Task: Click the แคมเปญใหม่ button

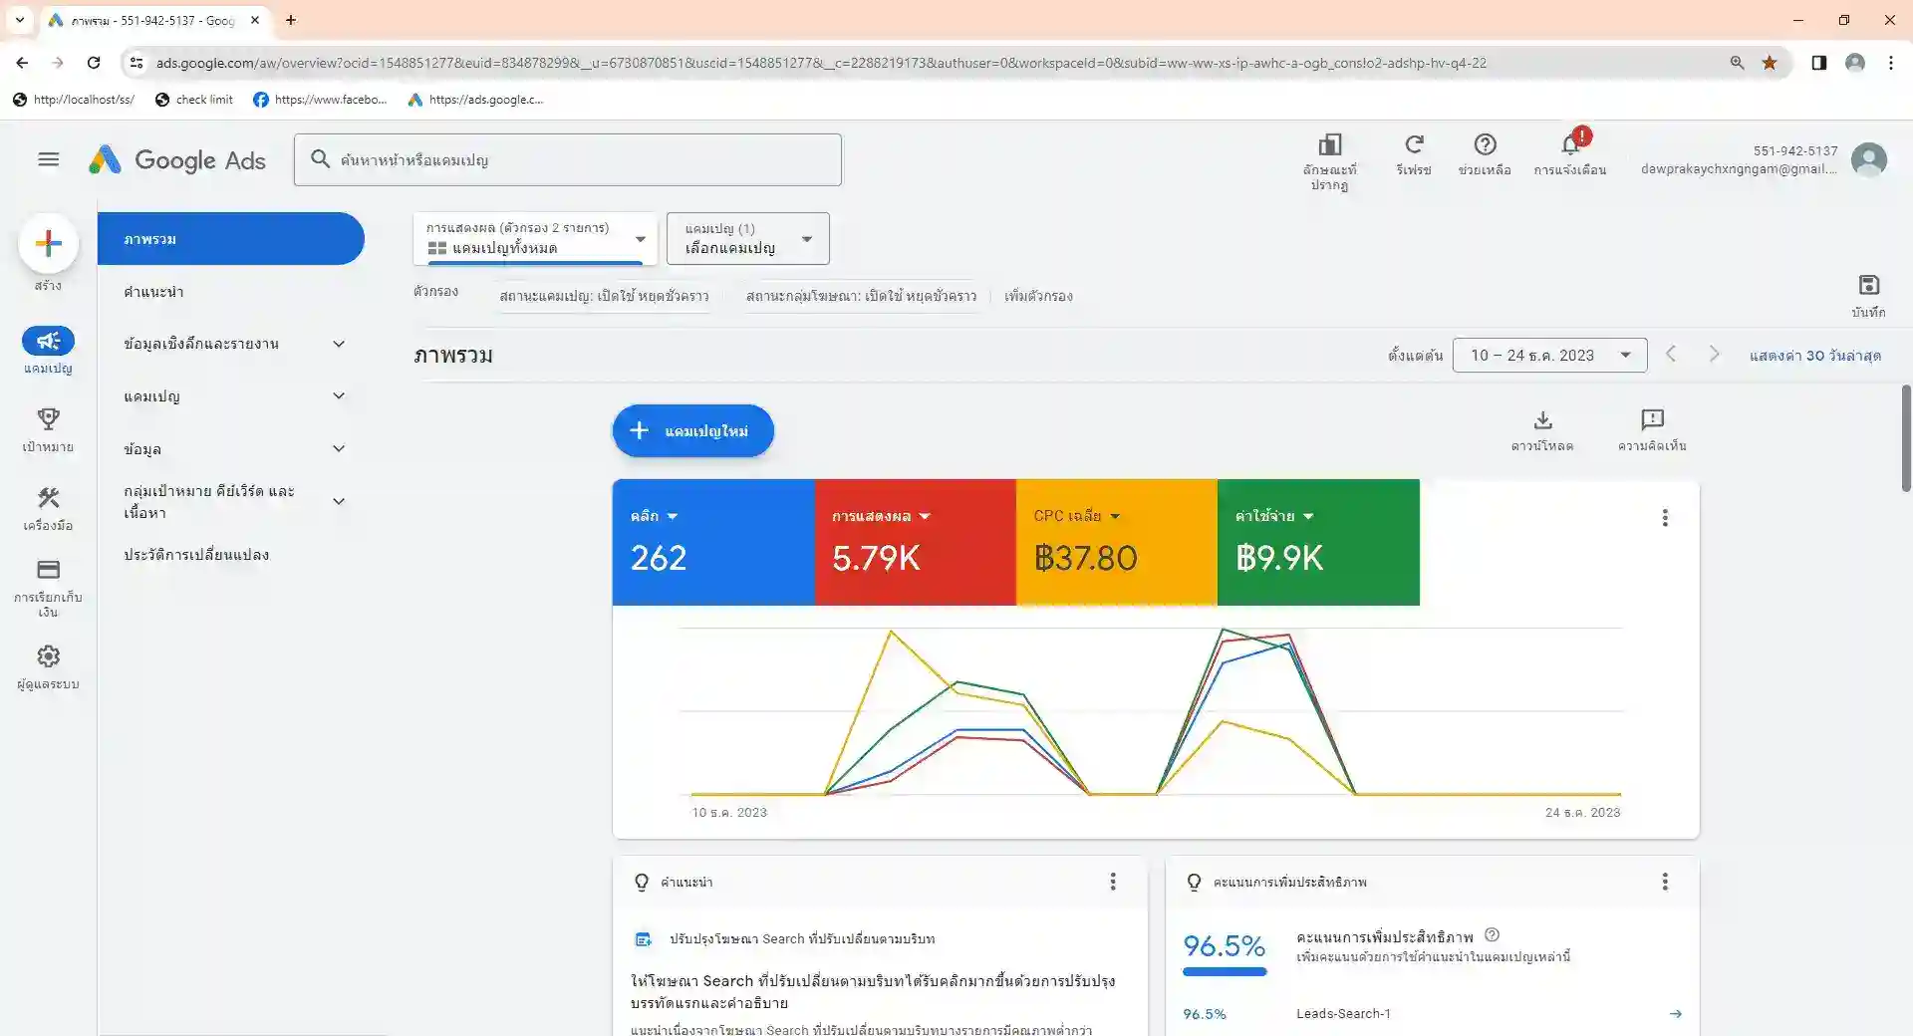Action: coord(691,430)
